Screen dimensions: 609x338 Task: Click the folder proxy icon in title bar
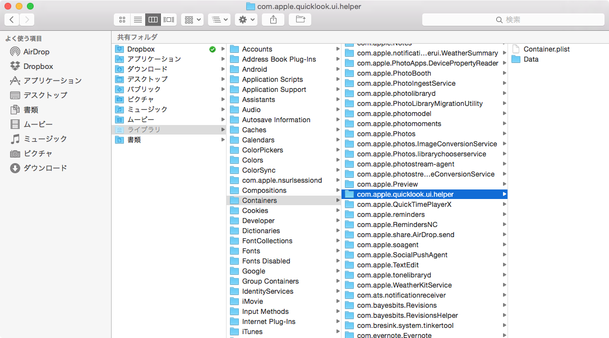tap(251, 6)
